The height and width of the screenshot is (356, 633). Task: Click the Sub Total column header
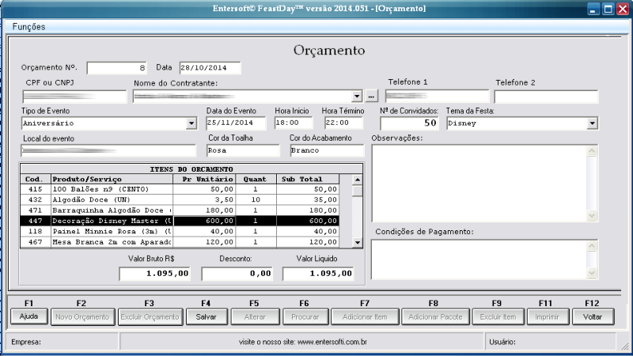coord(308,180)
